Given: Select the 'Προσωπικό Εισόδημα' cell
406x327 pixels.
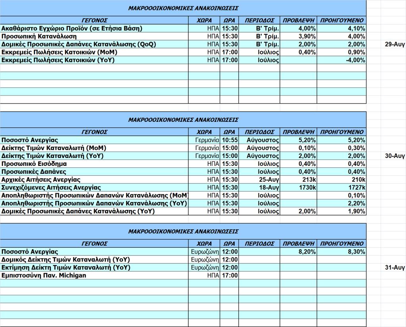Looking at the screenshot, I should coord(94,164).
